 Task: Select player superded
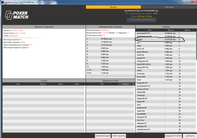(165, 111)
